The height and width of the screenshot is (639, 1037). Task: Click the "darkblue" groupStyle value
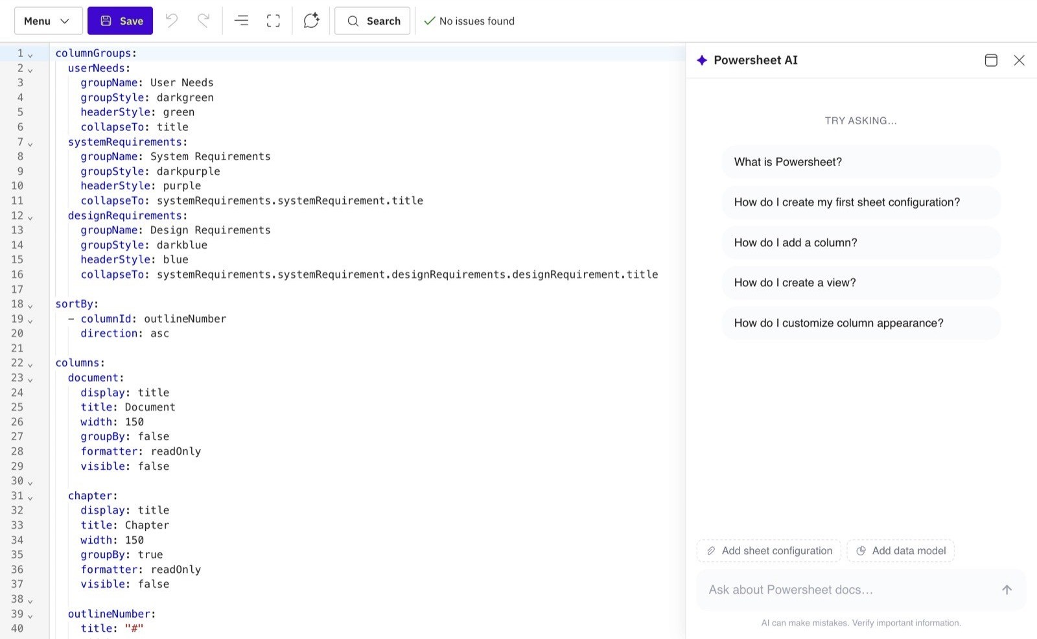coord(182,245)
